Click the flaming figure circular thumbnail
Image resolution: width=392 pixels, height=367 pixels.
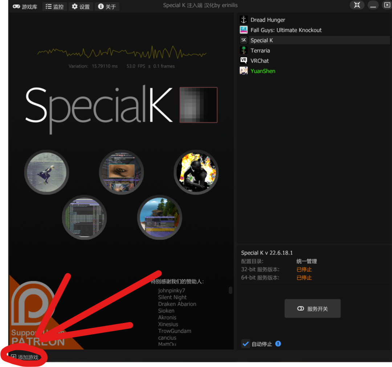[196, 172]
